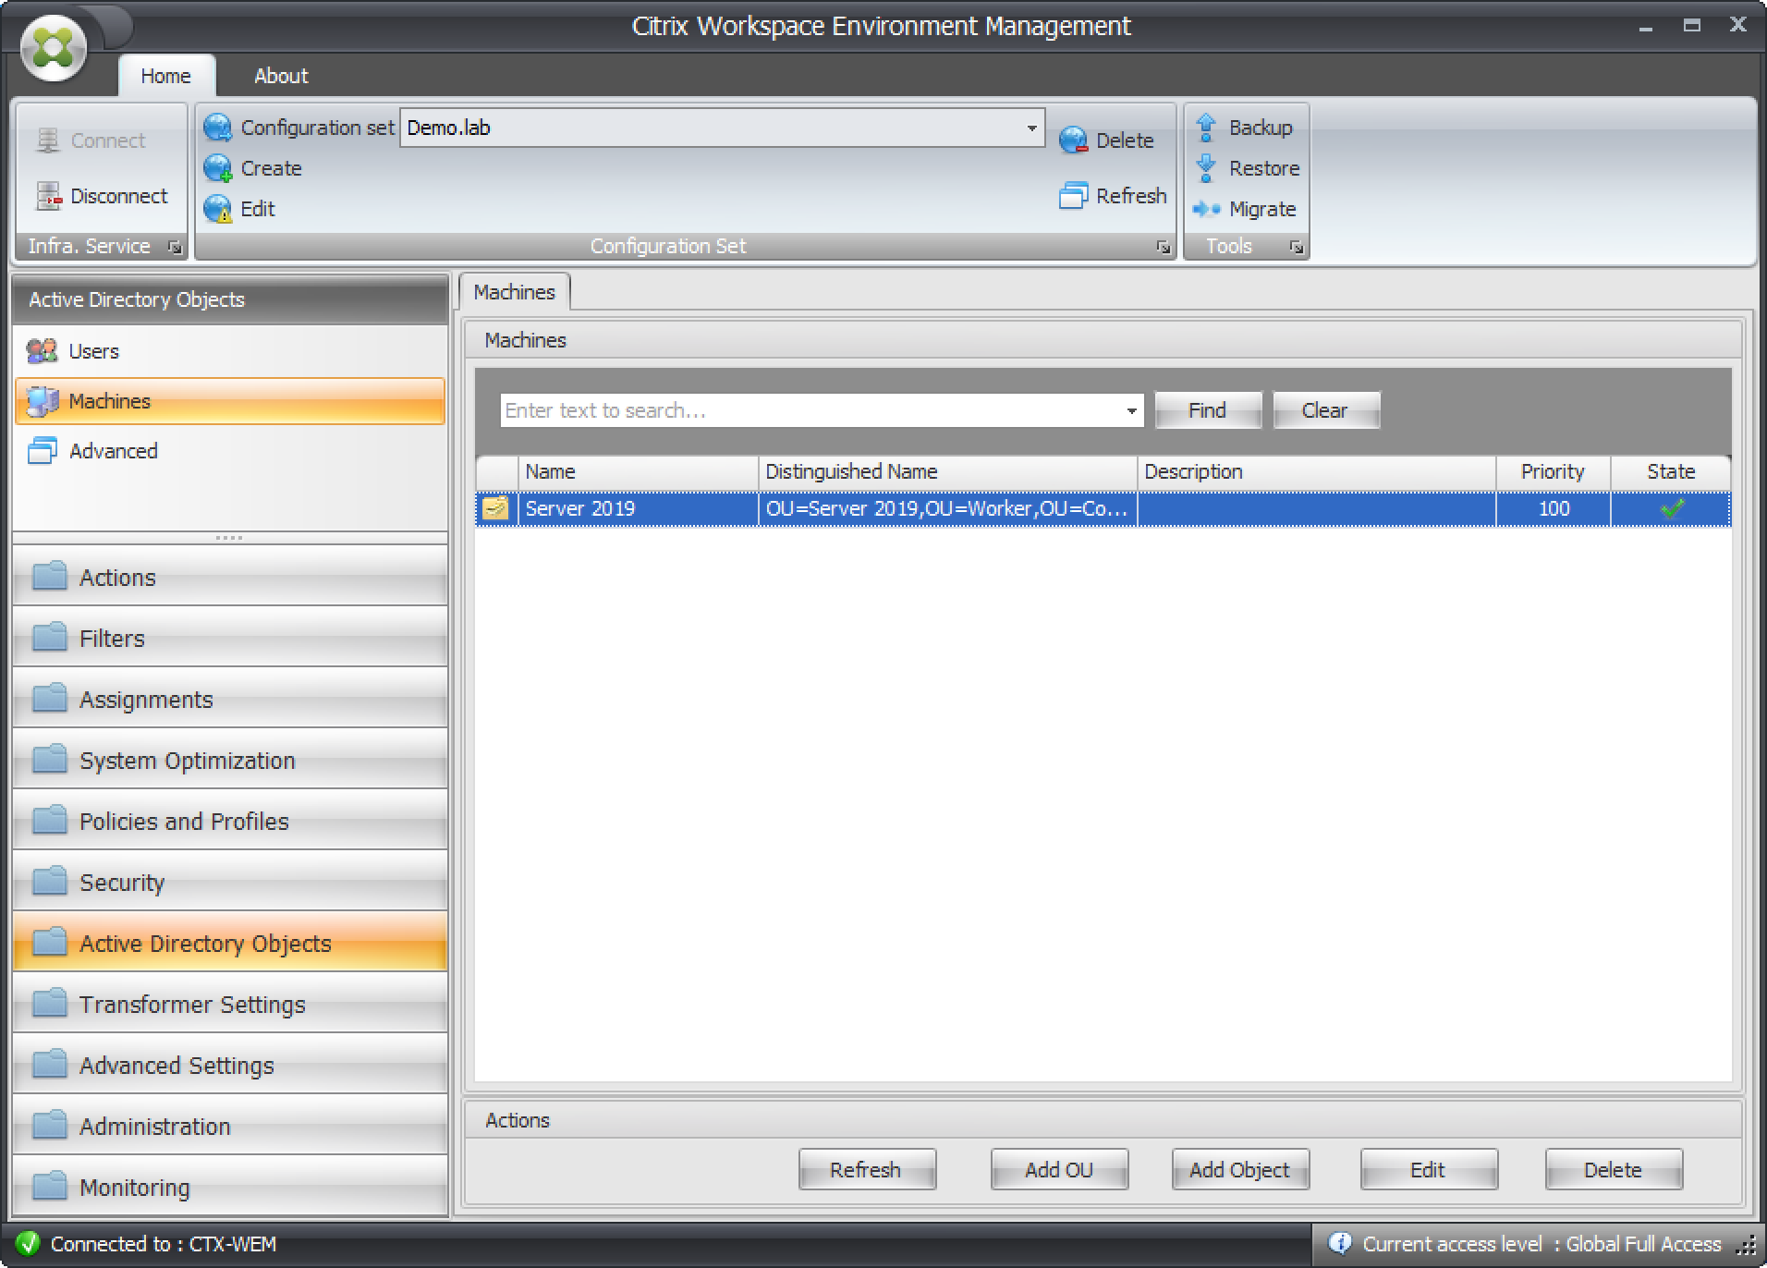Expand the Tools group launcher
Screen dimensions: 1767x1268
[x=1296, y=247]
